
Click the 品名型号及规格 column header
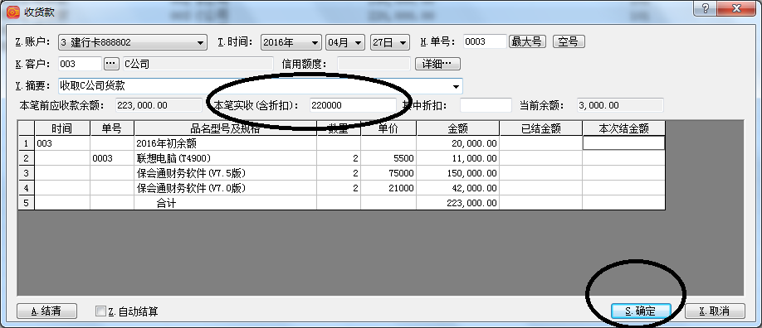226,128
